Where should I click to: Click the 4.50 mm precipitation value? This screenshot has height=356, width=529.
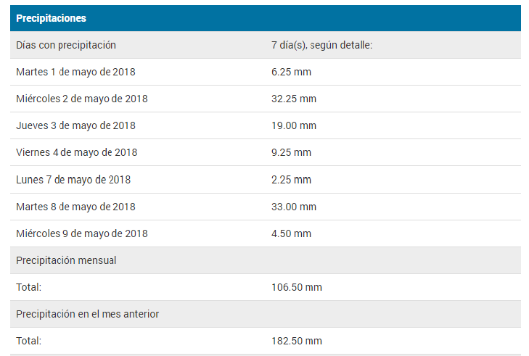291,233
